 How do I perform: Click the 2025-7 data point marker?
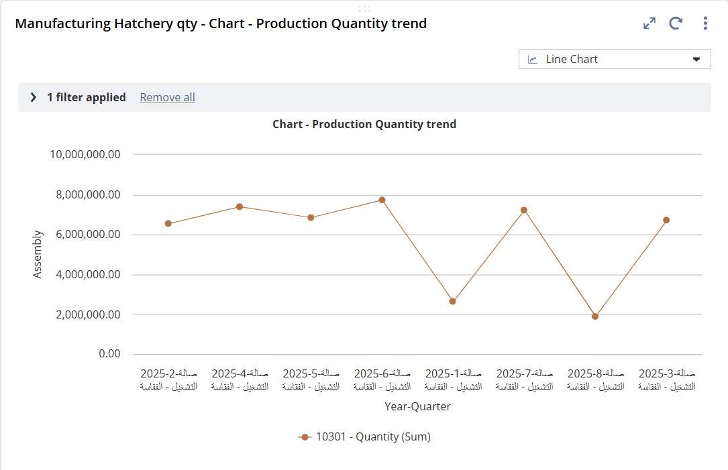pos(524,210)
